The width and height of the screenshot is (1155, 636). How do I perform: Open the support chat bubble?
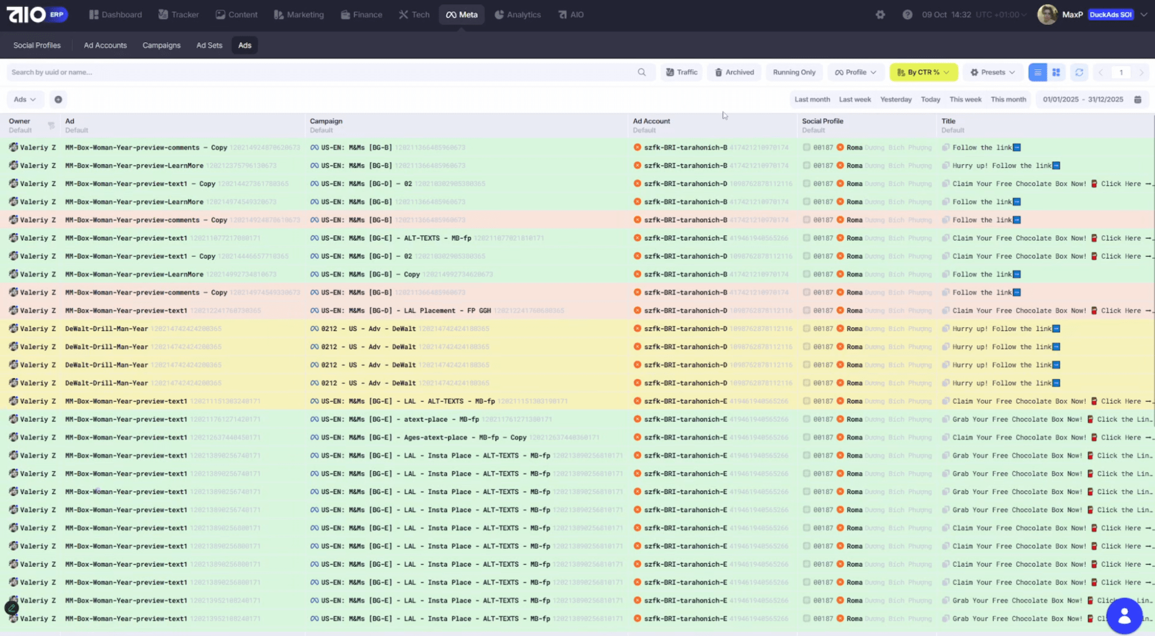[x=1124, y=616]
